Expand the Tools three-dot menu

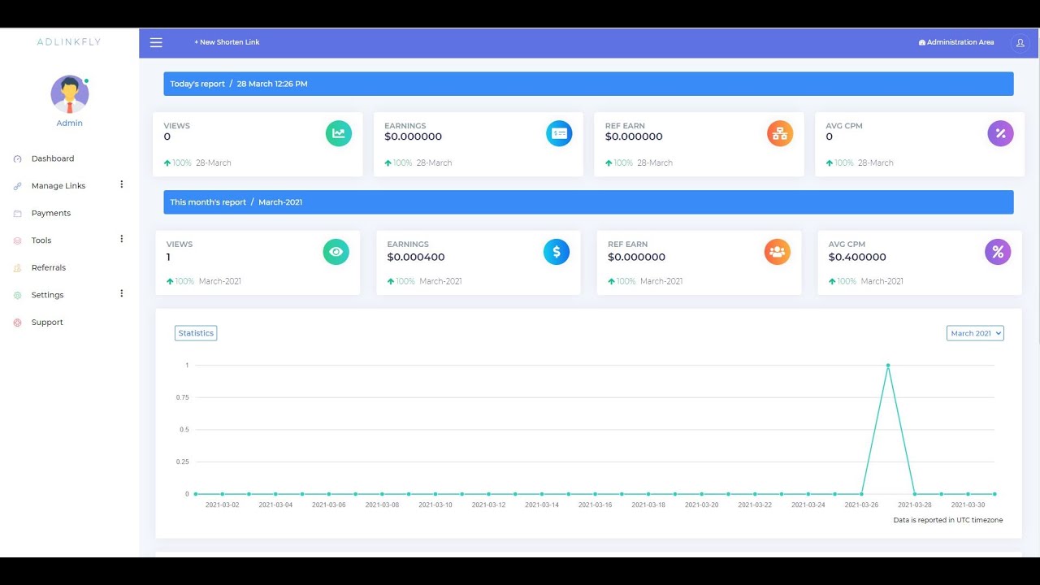coord(122,239)
